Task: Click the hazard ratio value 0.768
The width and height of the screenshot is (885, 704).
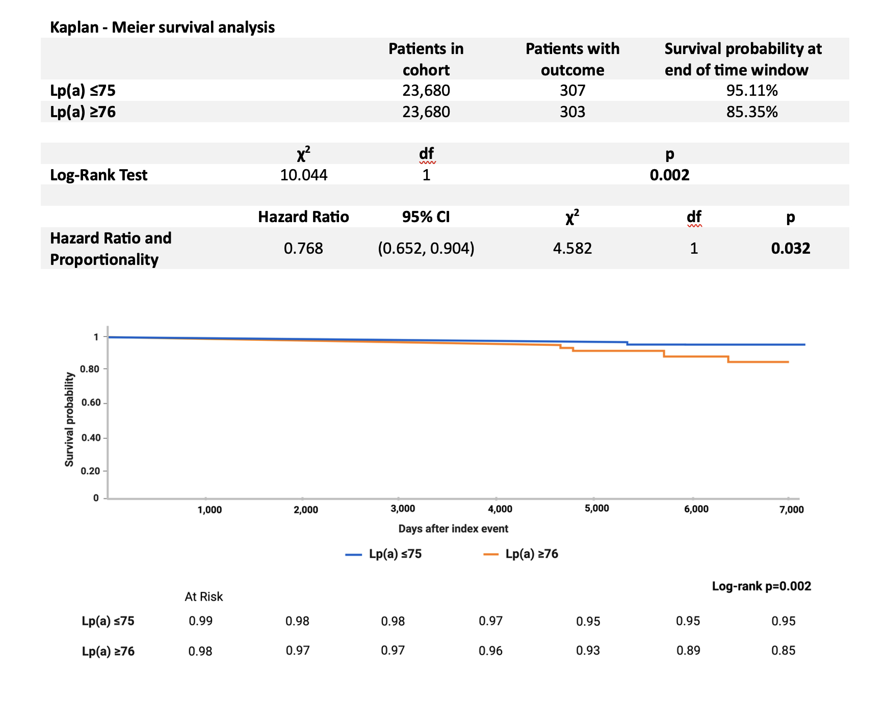Action: [x=303, y=249]
